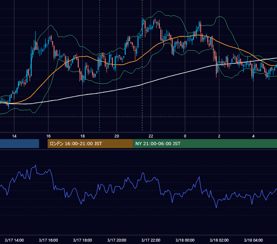Click the 16 hour label on upper axis
Viewport: 277px width, 244px height.
[x=48, y=136]
